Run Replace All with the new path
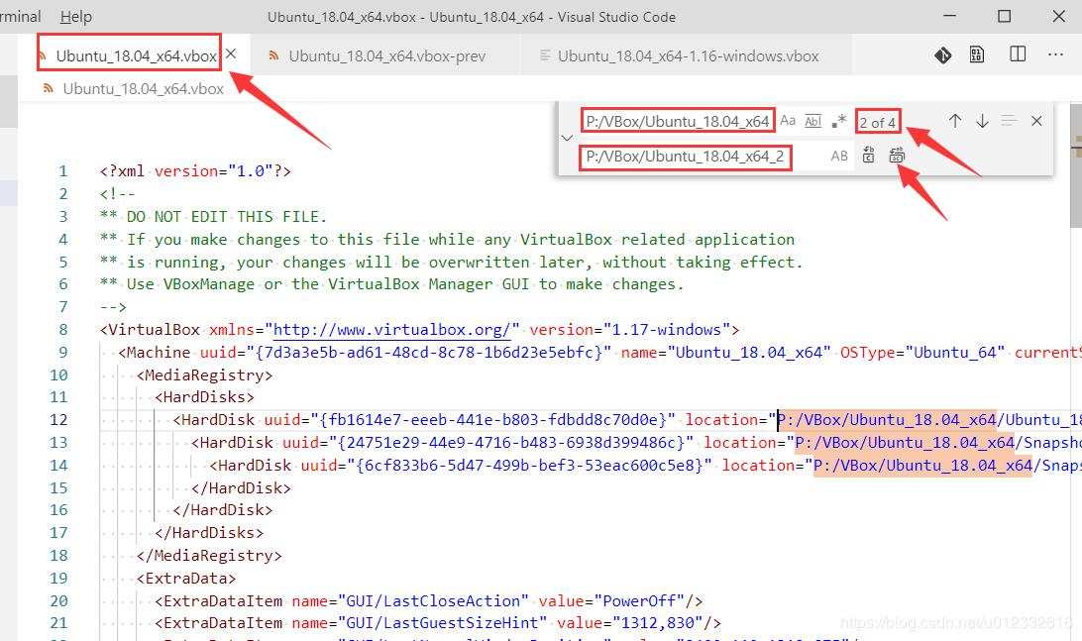This screenshot has width=1082, height=641. coord(897,156)
